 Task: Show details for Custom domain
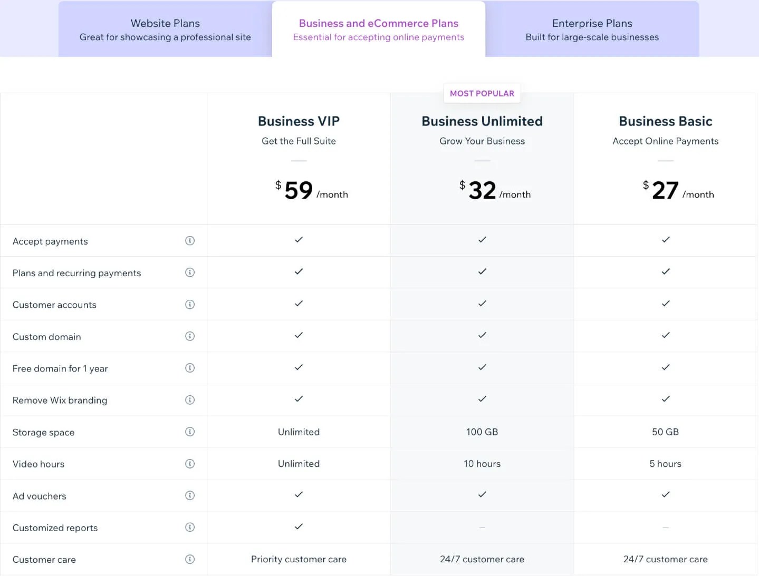pyautogui.click(x=190, y=336)
